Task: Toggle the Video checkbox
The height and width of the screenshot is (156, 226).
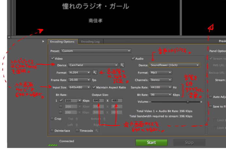Action: pyautogui.click(x=52, y=58)
